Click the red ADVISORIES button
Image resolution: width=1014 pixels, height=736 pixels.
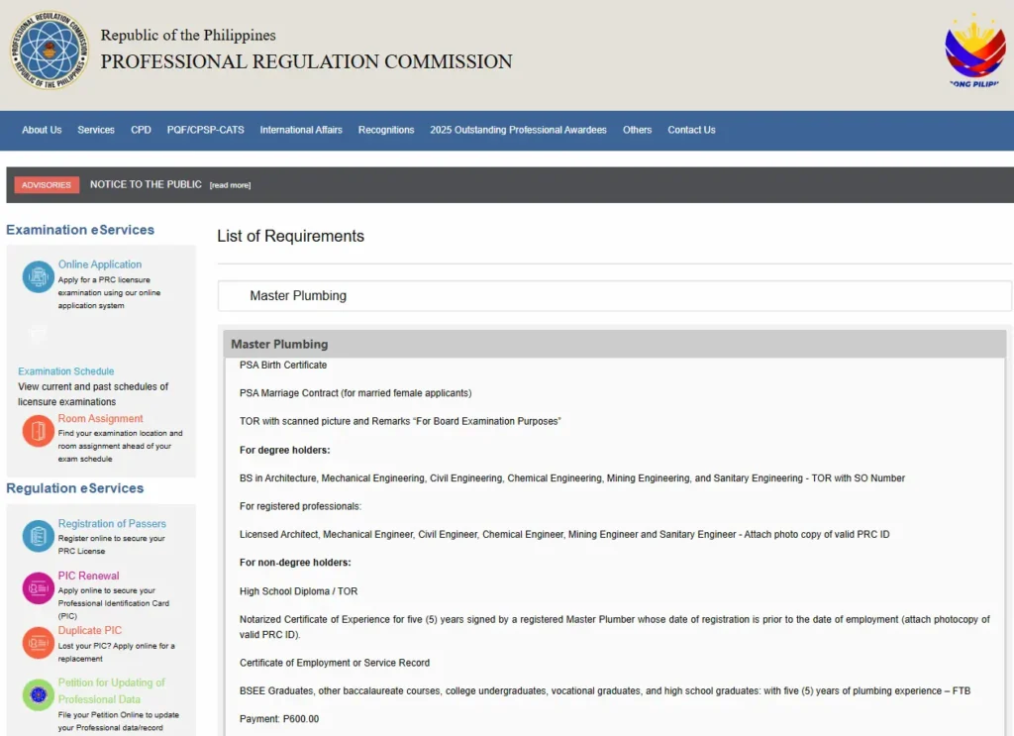tap(47, 185)
